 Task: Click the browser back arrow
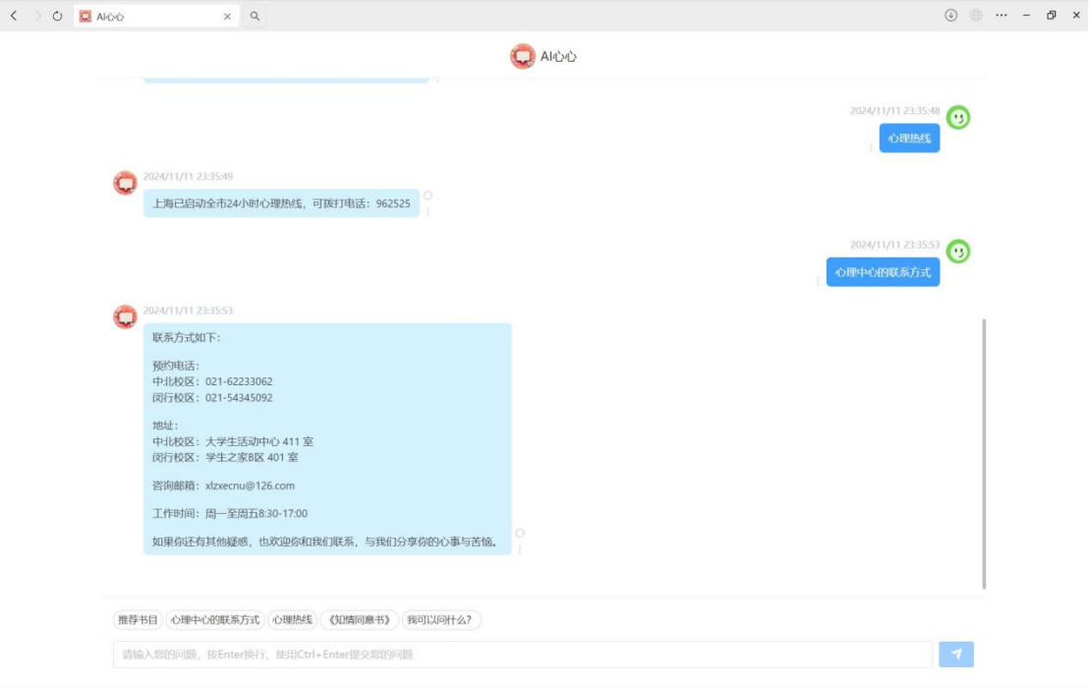(14, 16)
